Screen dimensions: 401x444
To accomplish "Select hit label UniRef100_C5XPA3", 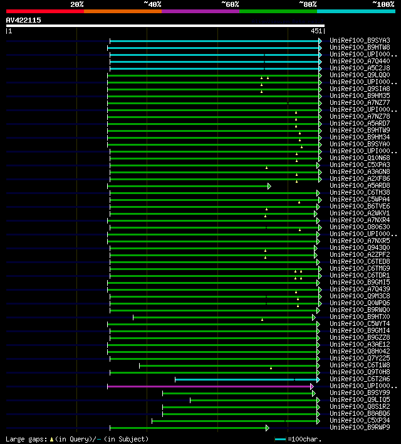I will point(360,165).
